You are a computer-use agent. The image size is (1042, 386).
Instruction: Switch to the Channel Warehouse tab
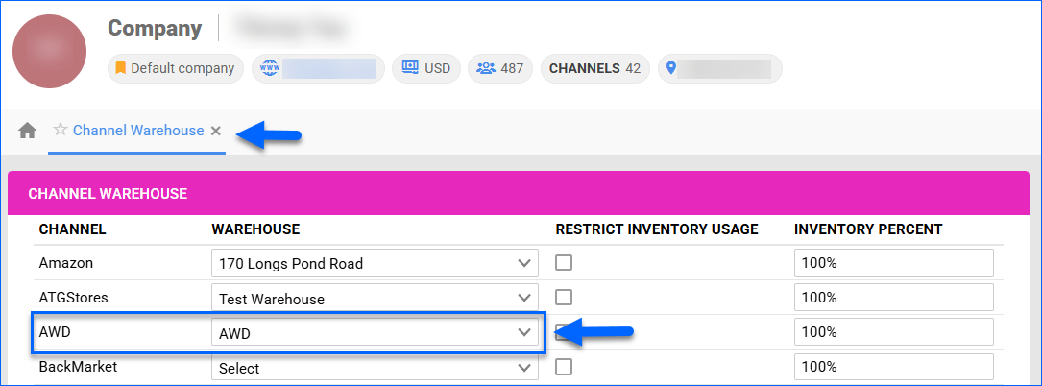(138, 131)
